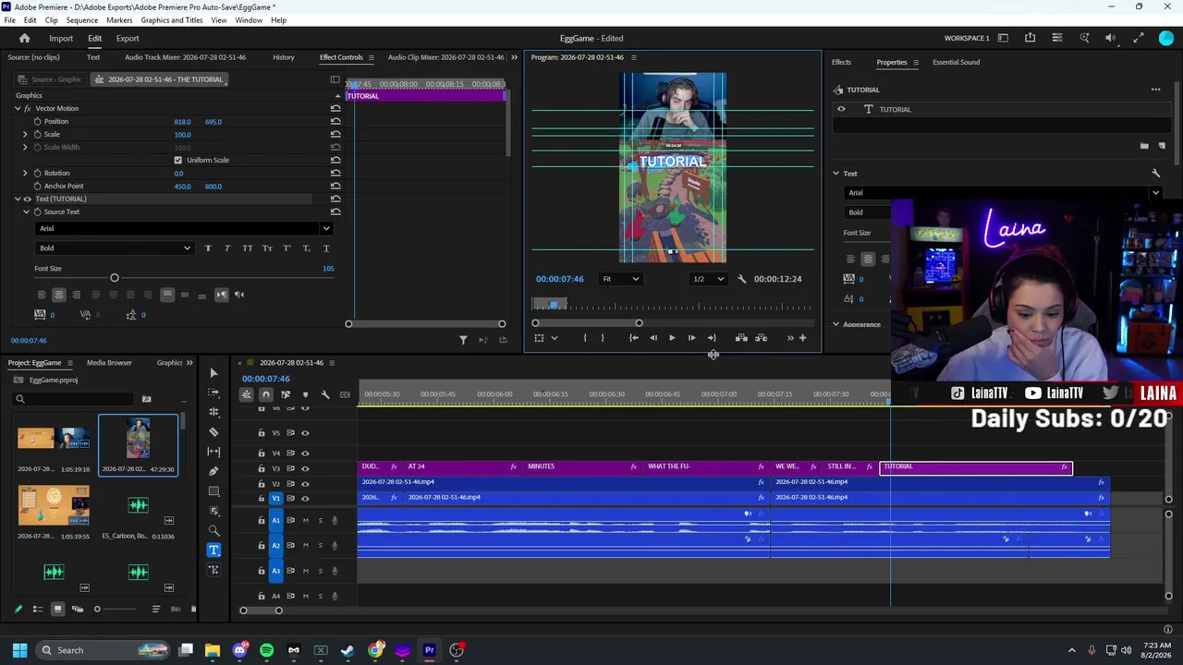Expand the Rotation property
Image resolution: width=1183 pixels, height=665 pixels.
(x=25, y=173)
